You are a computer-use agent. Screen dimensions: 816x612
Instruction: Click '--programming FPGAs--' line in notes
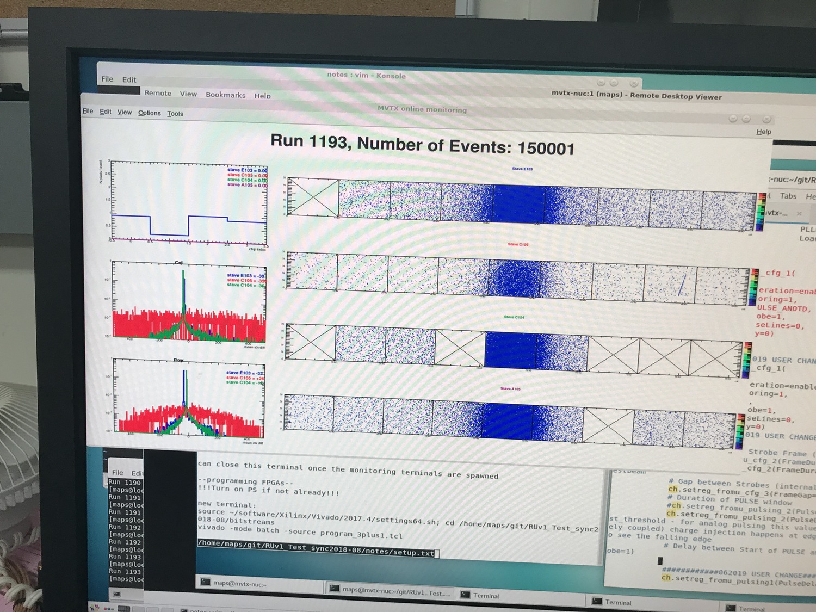pos(245,481)
